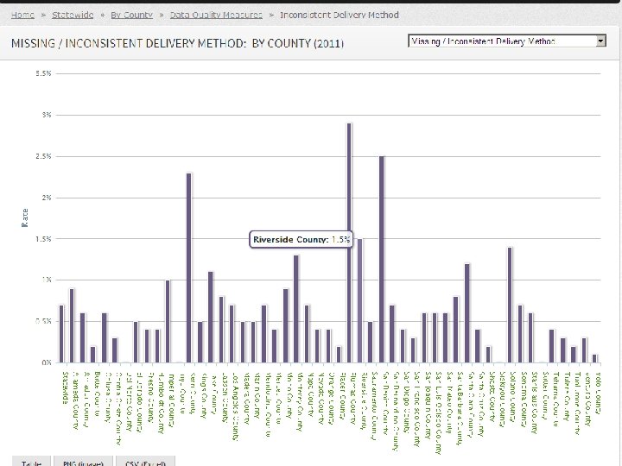Click the 'Inconsistent Delivery Method' breadcrumb text

340,15
